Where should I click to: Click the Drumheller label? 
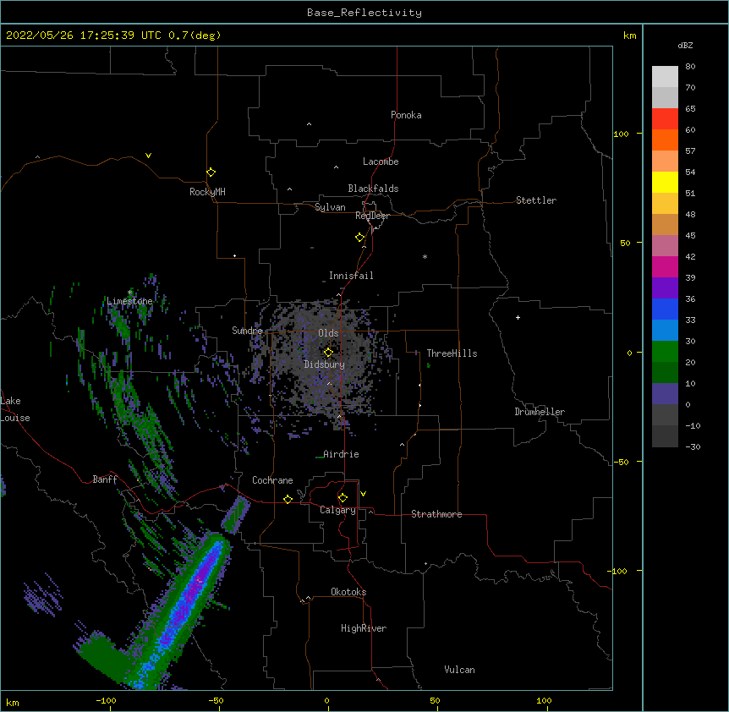click(x=540, y=412)
